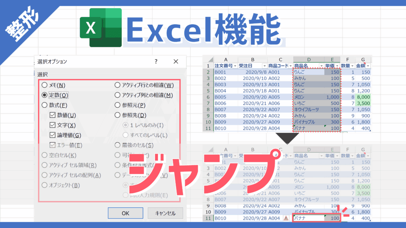Image resolution: width=406 pixels, height=228 pixels.
Task: Select 最後のセル(S) radio option
Action: tap(118, 145)
